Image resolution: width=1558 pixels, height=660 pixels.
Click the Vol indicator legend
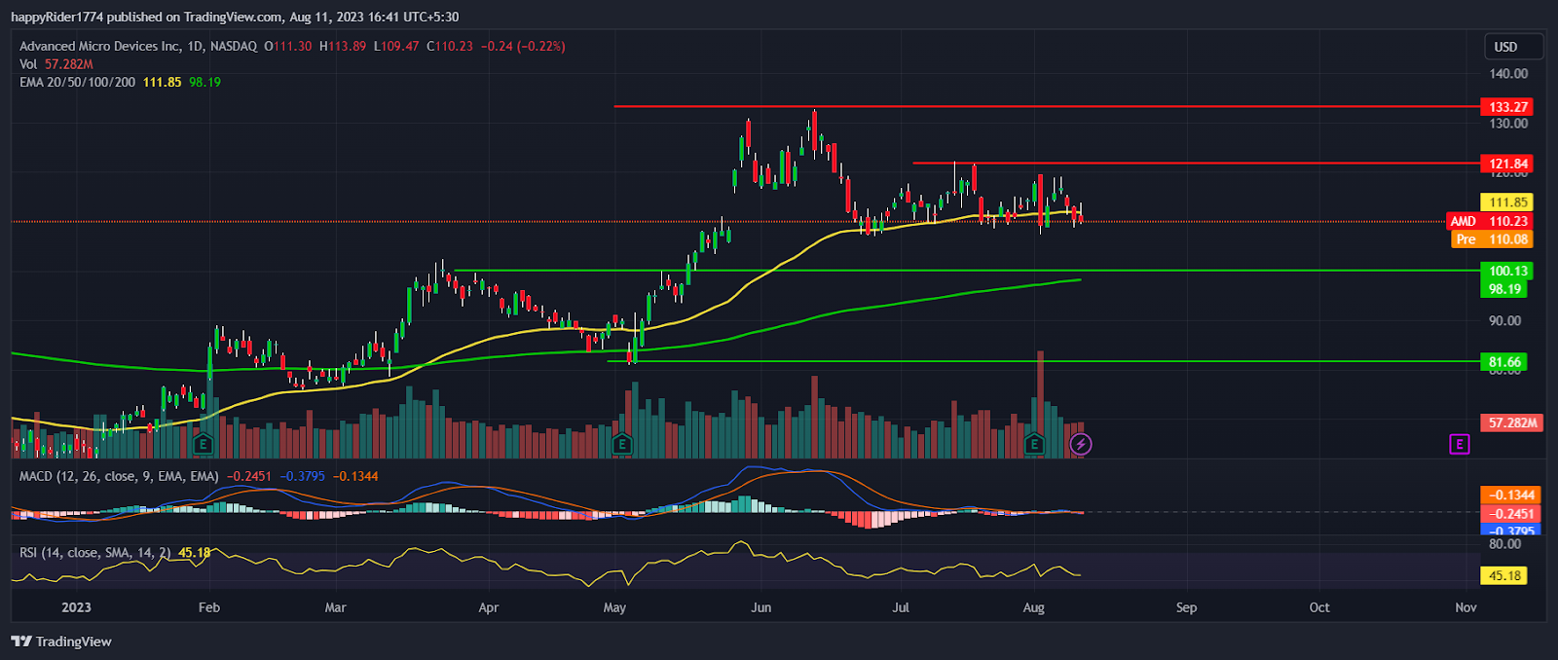[56, 64]
